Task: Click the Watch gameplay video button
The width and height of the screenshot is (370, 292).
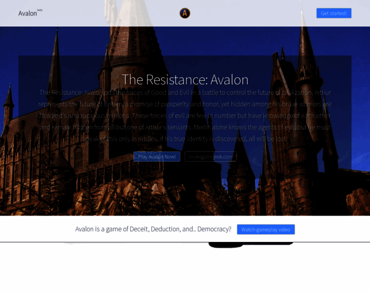Action: [x=266, y=230]
